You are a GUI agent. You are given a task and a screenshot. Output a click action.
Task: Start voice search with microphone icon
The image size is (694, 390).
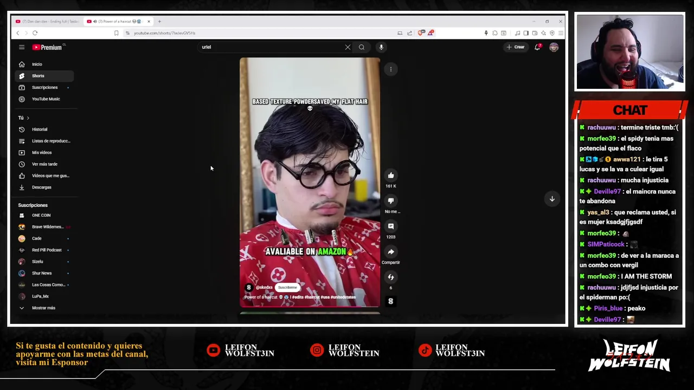click(381, 47)
